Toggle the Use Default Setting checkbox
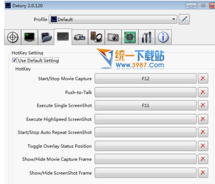 coord(14,60)
